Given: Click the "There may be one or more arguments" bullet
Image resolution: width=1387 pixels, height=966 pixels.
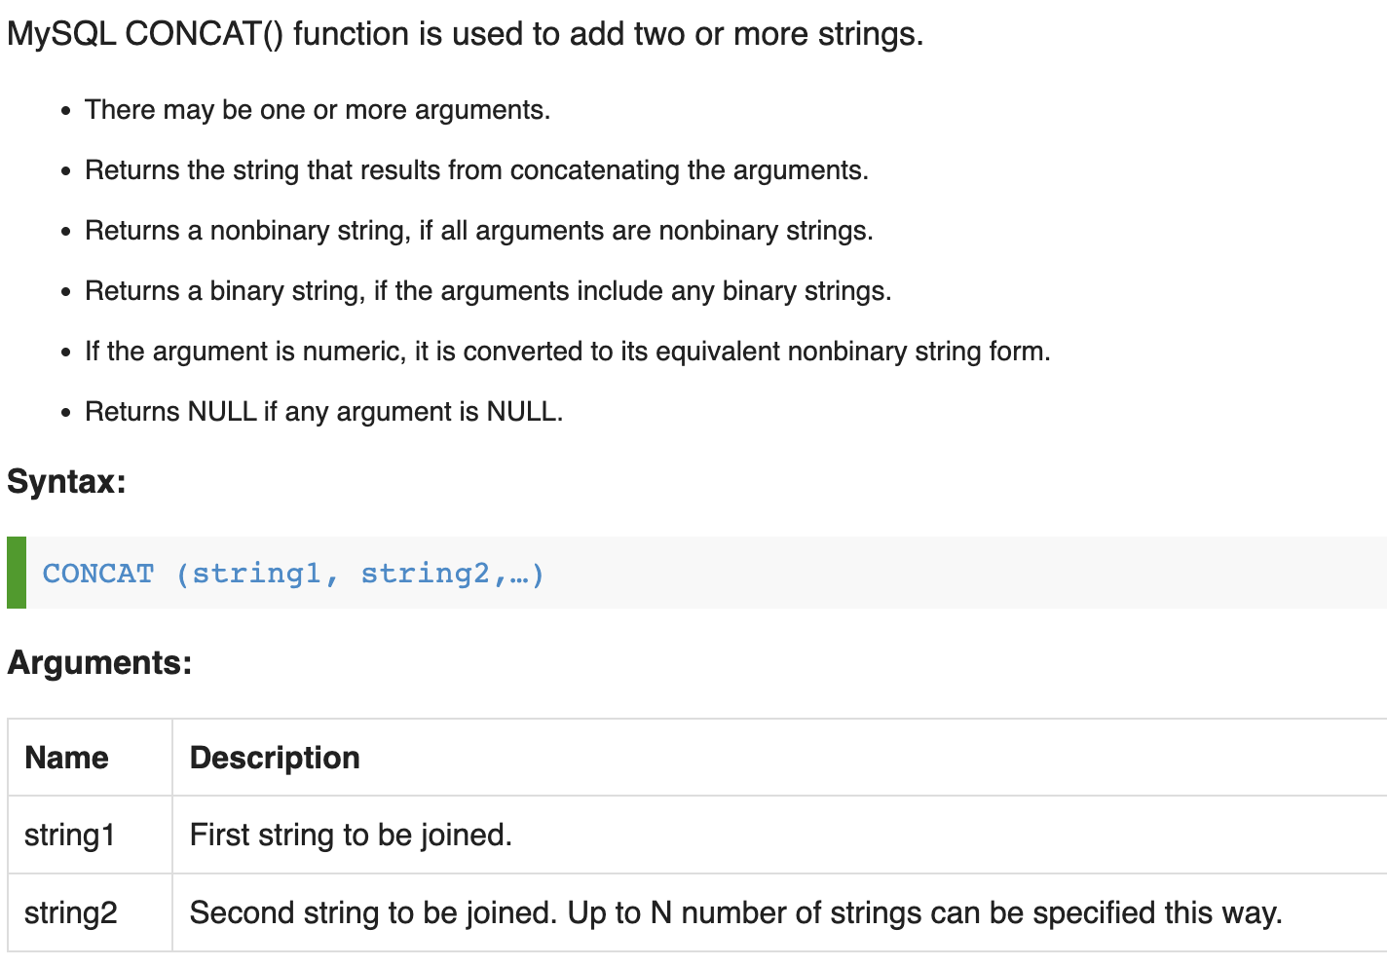Looking at the screenshot, I should pos(318,110).
